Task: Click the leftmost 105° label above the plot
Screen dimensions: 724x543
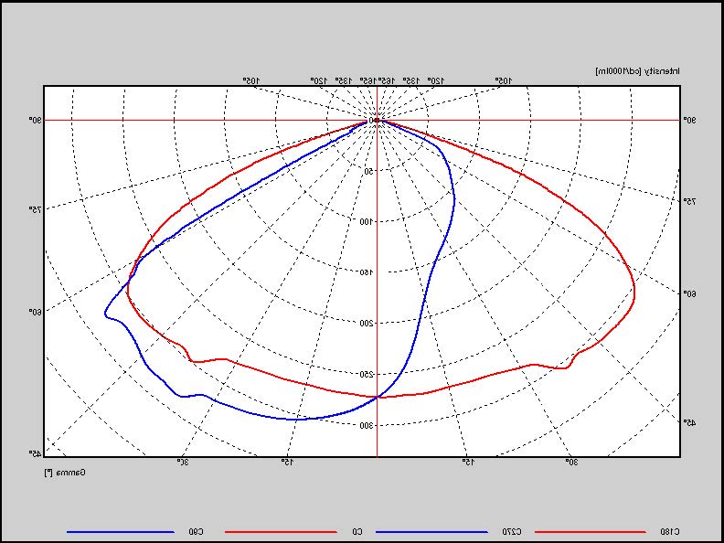Action: (251, 80)
